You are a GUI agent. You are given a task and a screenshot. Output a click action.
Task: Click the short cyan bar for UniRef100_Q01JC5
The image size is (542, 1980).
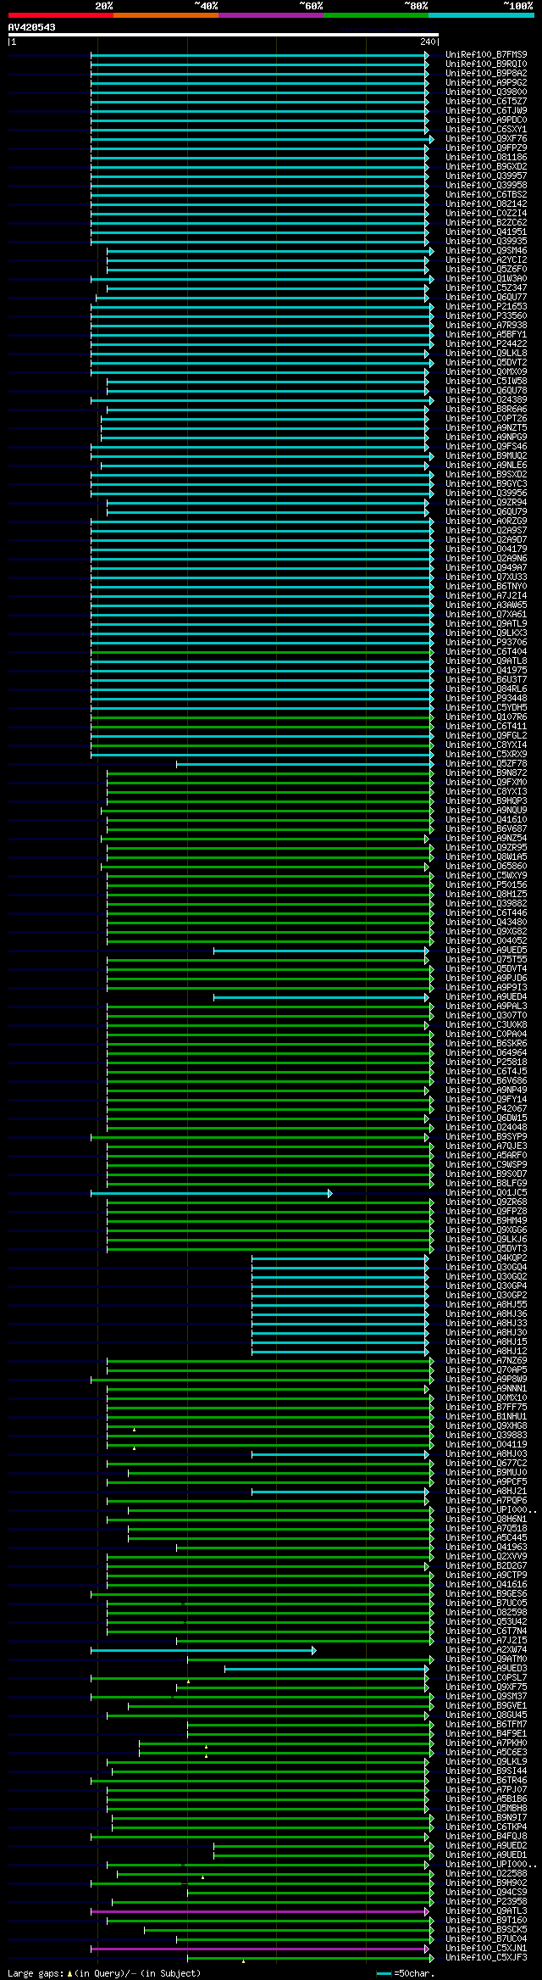[212, 1193]
